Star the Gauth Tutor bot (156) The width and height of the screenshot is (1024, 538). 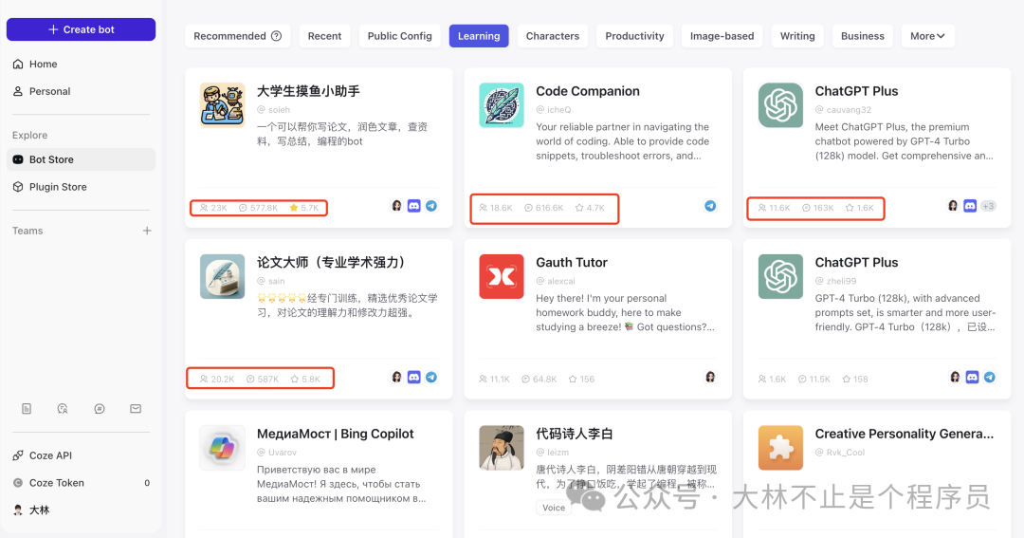(x=573, y=380)
